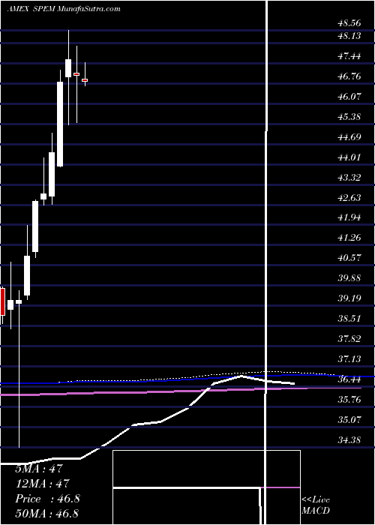The width and height of the screenshot is (375, 525).
Task: Click the 12MA : 47 reading
Action: 42,484
